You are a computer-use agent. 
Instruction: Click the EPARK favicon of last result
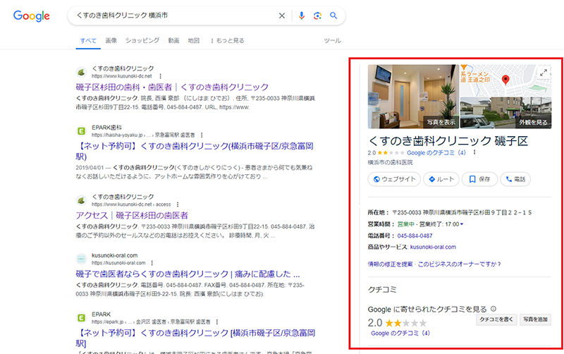click(82, 318)
